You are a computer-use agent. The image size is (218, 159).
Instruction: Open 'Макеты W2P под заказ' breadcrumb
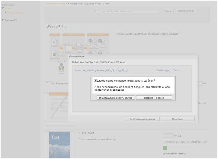[82, 4]
